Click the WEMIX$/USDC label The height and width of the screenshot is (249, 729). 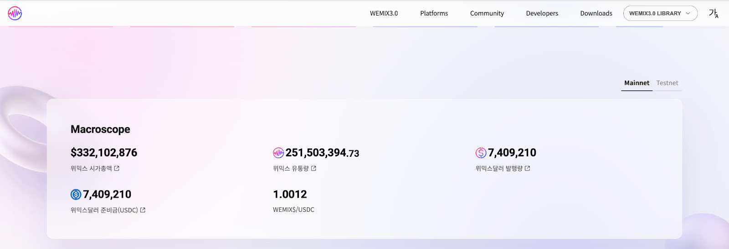pyautogui.click(x=293, y=209)
